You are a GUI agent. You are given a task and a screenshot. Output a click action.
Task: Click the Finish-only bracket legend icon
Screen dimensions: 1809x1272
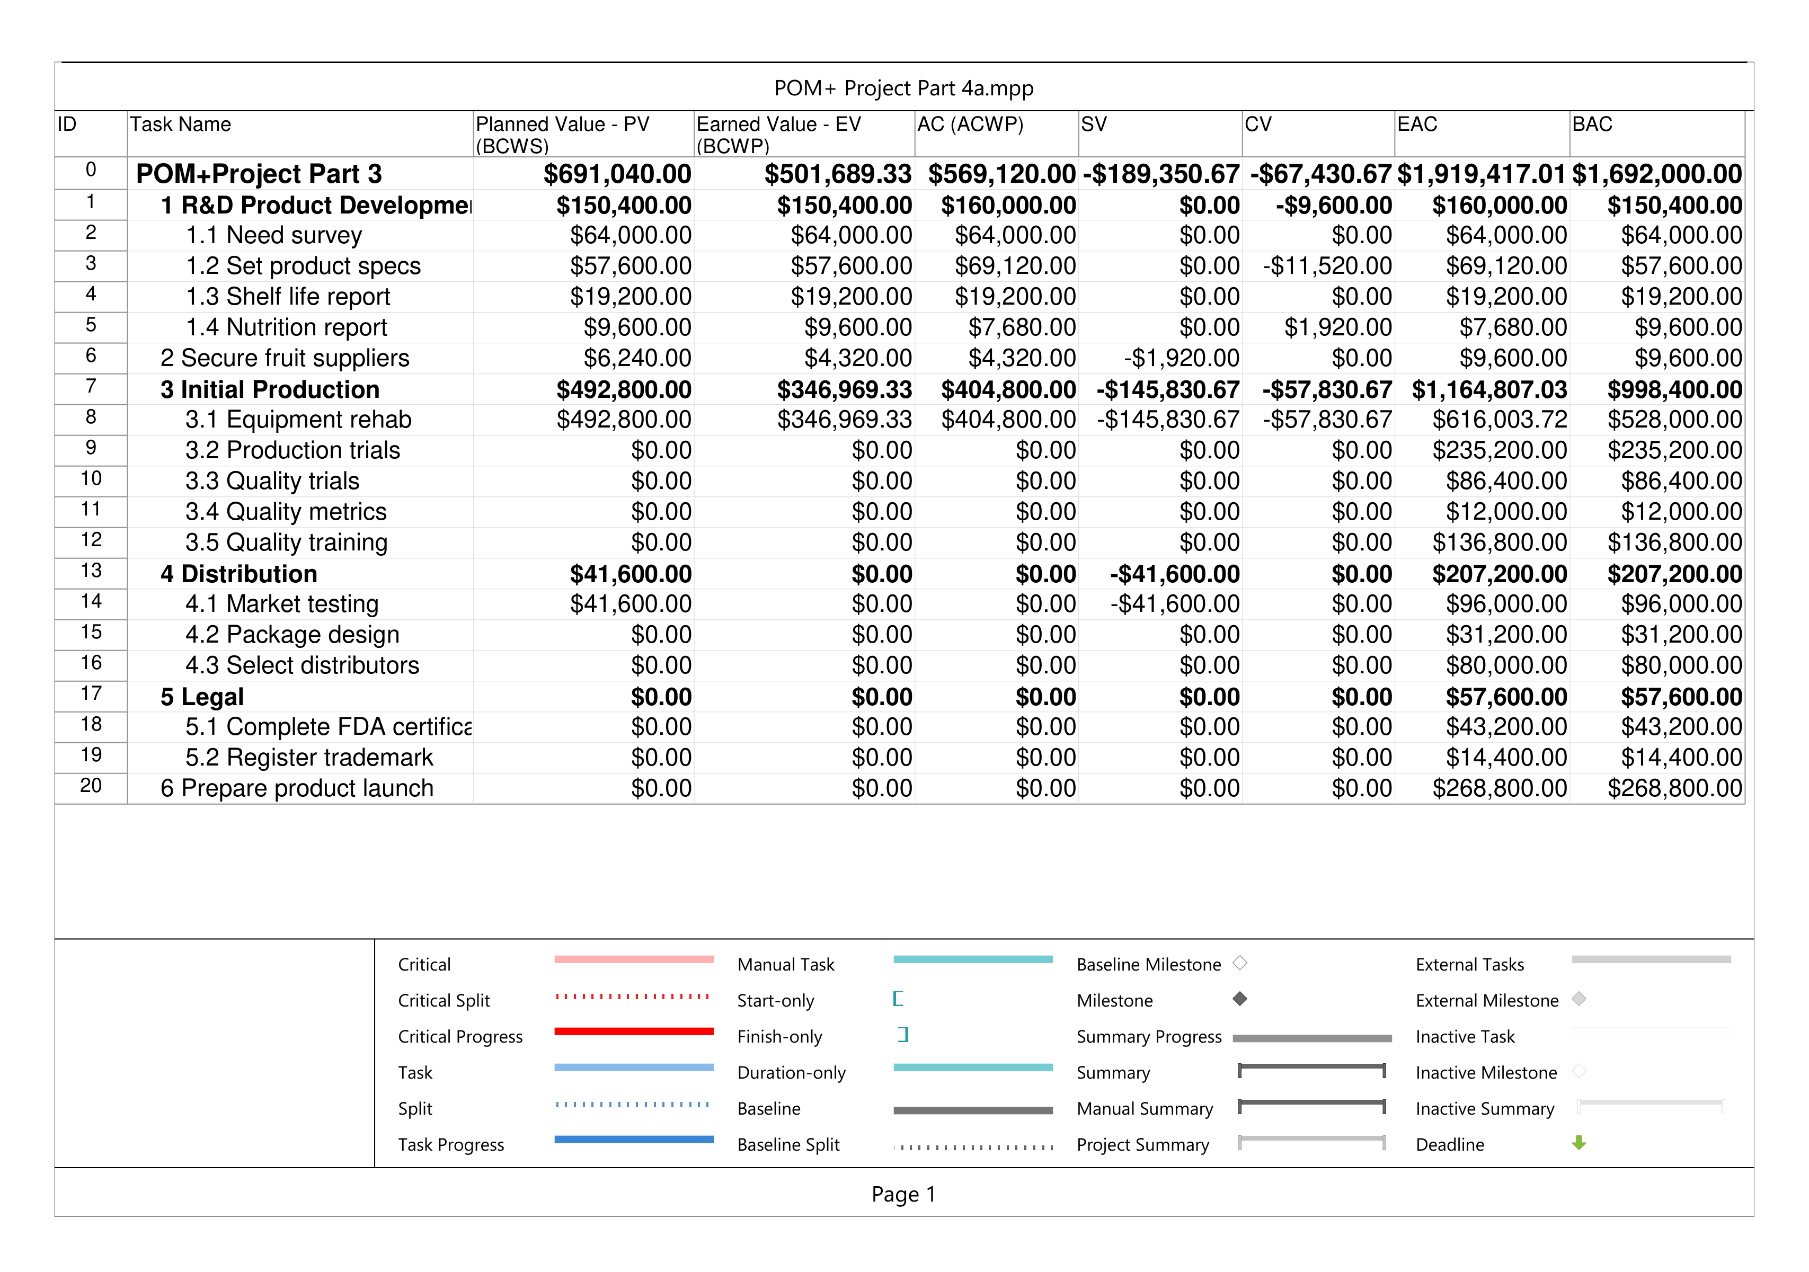(904, 1035)
